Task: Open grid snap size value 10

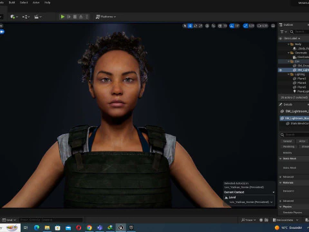Action: pyautogui.click(x=225, y=26)
